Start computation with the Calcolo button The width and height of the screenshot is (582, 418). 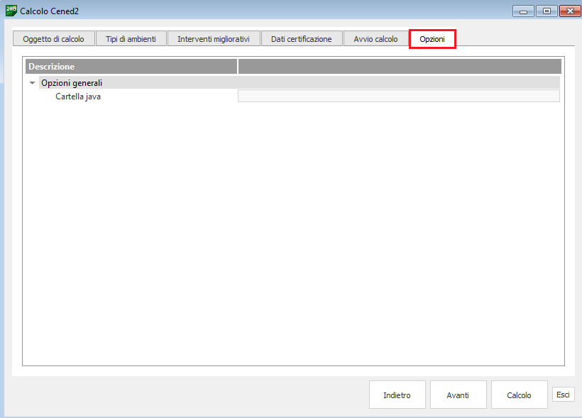coord(519,395)
